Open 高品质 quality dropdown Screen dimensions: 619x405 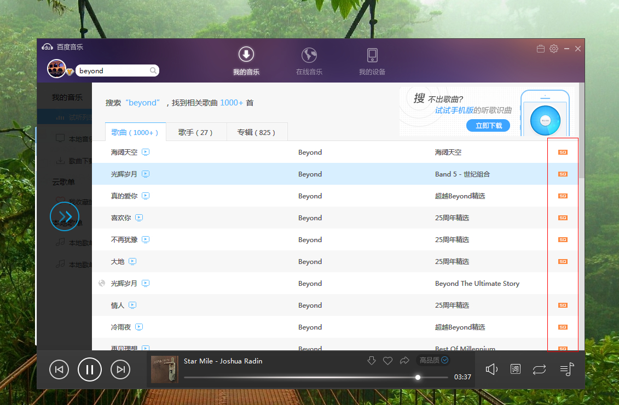433,360
